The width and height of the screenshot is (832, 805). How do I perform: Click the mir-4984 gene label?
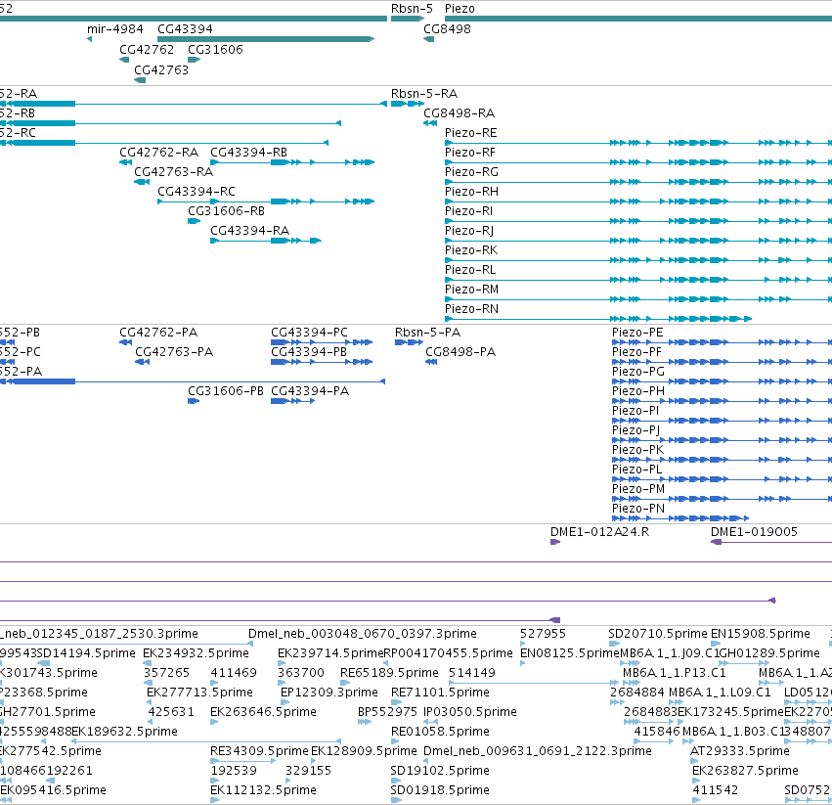coord(115,29)
